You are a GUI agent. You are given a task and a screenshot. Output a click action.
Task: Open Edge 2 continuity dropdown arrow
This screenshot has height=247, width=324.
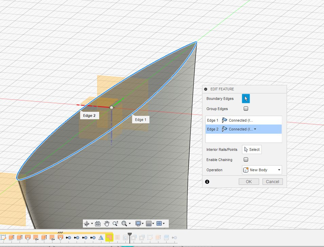[x=255, y=129]
